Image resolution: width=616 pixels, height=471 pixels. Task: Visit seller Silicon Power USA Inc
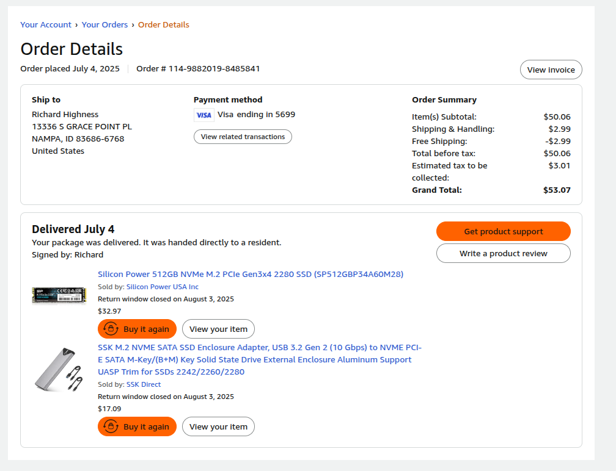coord(162,287)
